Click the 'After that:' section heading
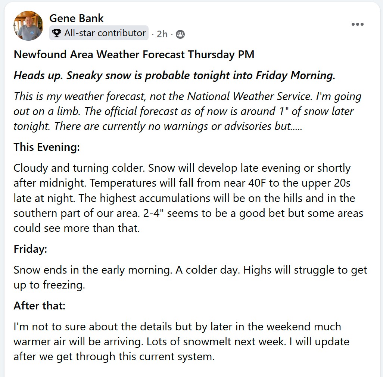Image resolution: width=383 pixels, height=377 pixels. [x=39, y=306]
